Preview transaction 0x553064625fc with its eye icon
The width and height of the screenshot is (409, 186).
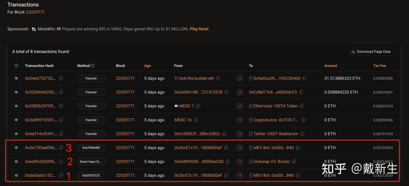pos(16,92)
